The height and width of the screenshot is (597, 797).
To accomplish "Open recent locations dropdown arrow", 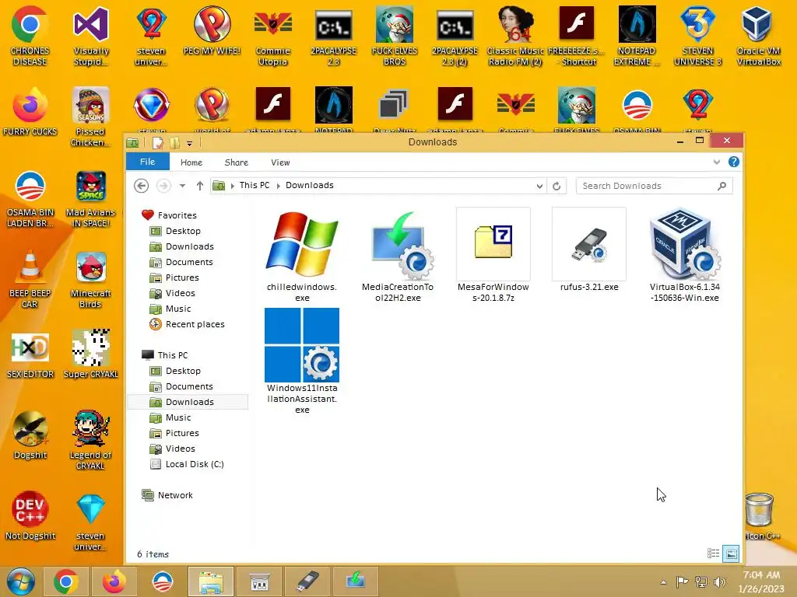I will [182, 186].
